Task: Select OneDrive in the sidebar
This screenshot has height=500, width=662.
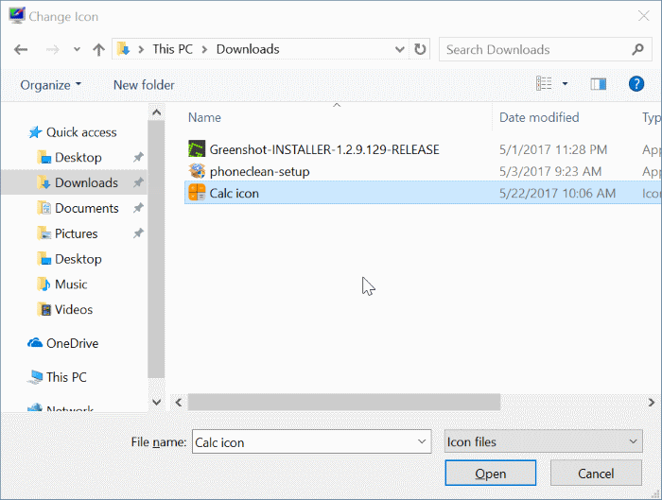Action: coord(72,343)
